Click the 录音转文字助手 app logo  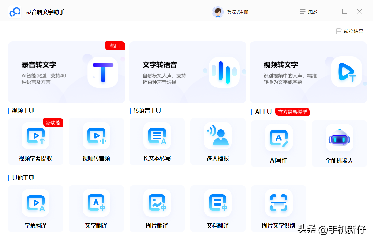point(15,12)
